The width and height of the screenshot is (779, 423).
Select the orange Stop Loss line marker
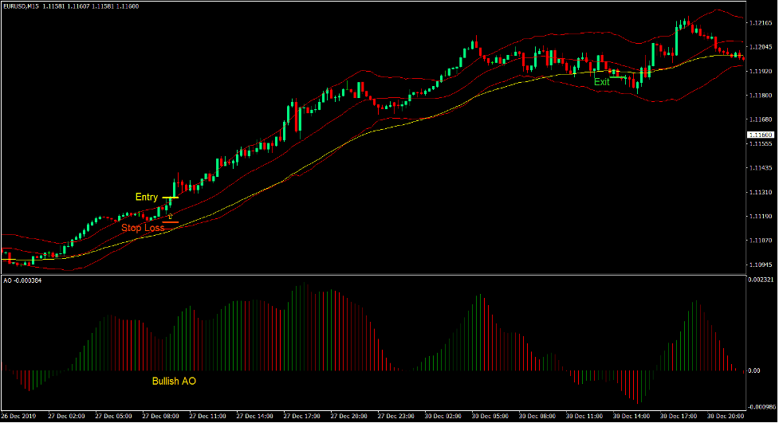(171, 222)
